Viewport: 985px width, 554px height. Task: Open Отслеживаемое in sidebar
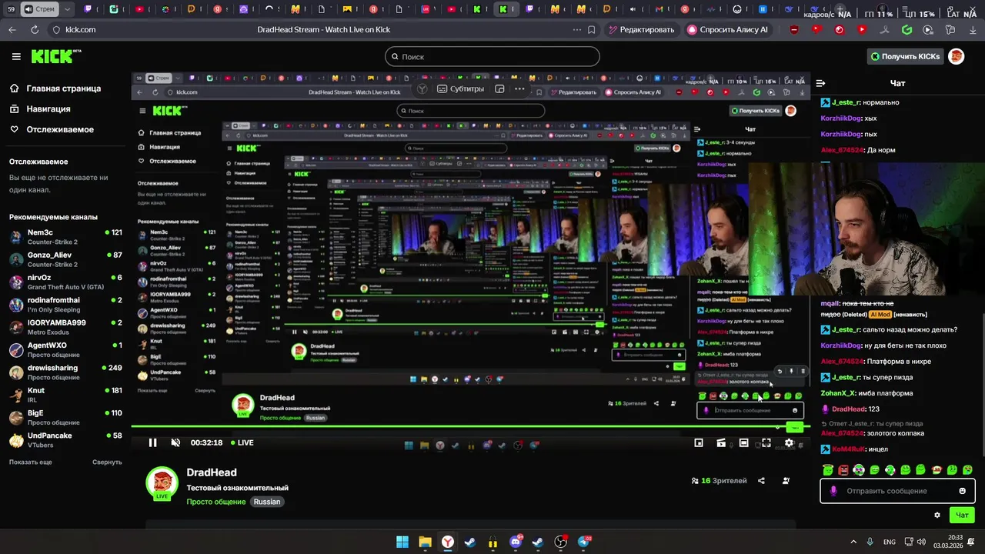pyautogui.click(x=52, y=129)
